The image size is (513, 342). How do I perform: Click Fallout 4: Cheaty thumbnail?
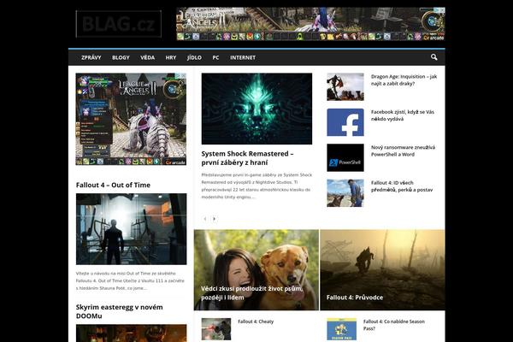(216, 329)
